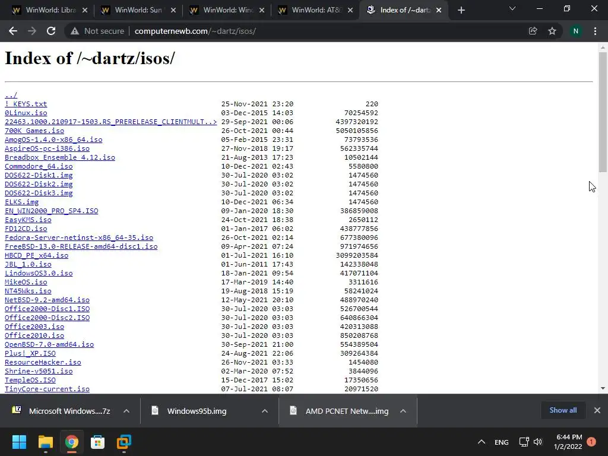Download OpenBSD-7.0-amd64.iso
This screenshot has height=456, width=608.
[x=49, y=345]
